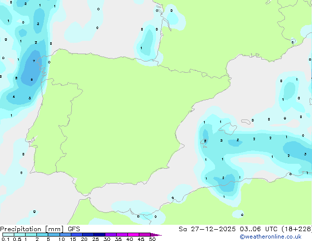
Task: Click the legend label '35'
Action: point(118,239)
